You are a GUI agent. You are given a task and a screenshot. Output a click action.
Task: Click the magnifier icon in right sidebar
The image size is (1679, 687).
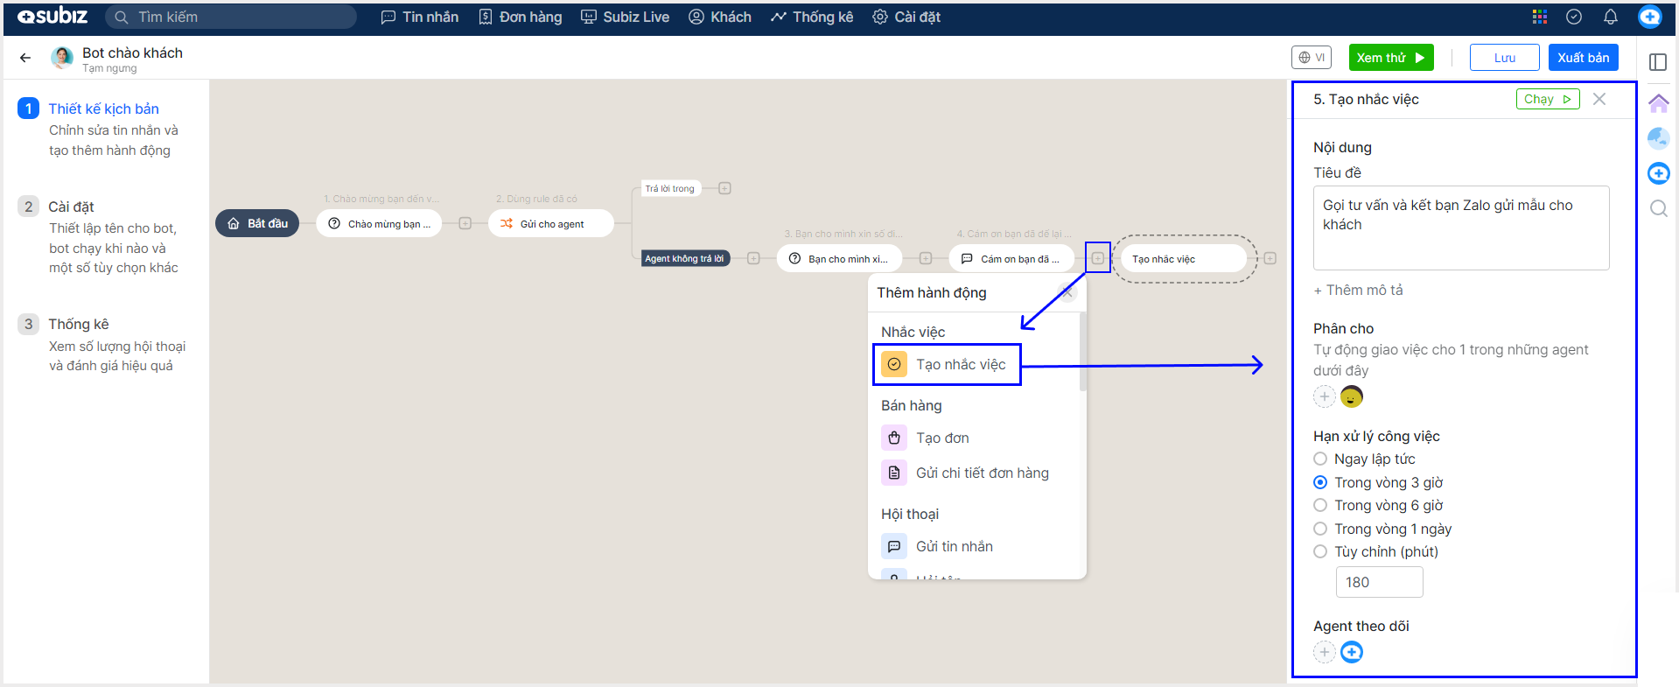(1658, 208)
